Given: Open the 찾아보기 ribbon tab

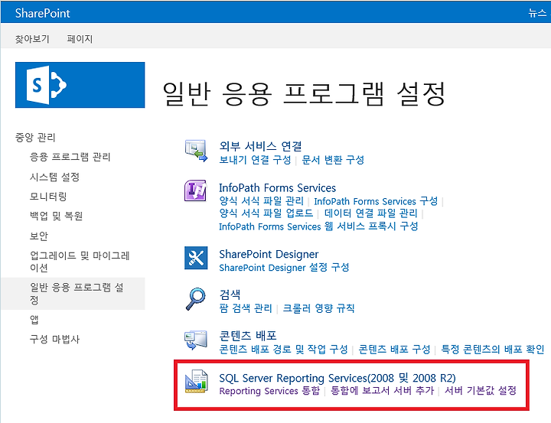Looking at the screenshot, I should (32, 39).
